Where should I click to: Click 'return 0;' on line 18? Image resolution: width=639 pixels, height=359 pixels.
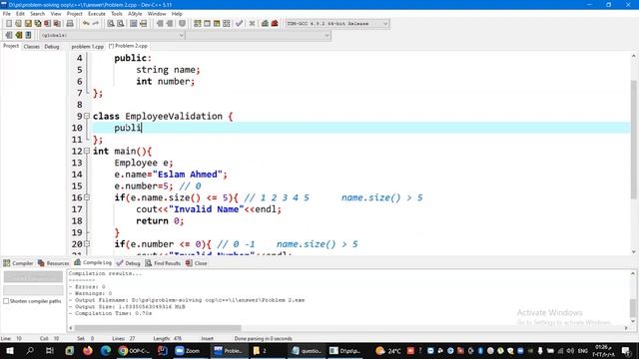coord(160,220)
